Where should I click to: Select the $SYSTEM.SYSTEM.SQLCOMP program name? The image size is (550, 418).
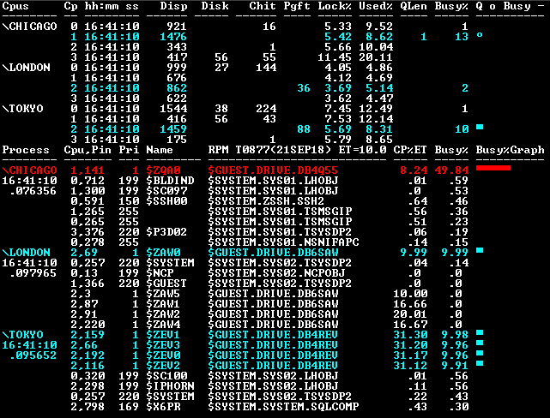tap(283, 407)
